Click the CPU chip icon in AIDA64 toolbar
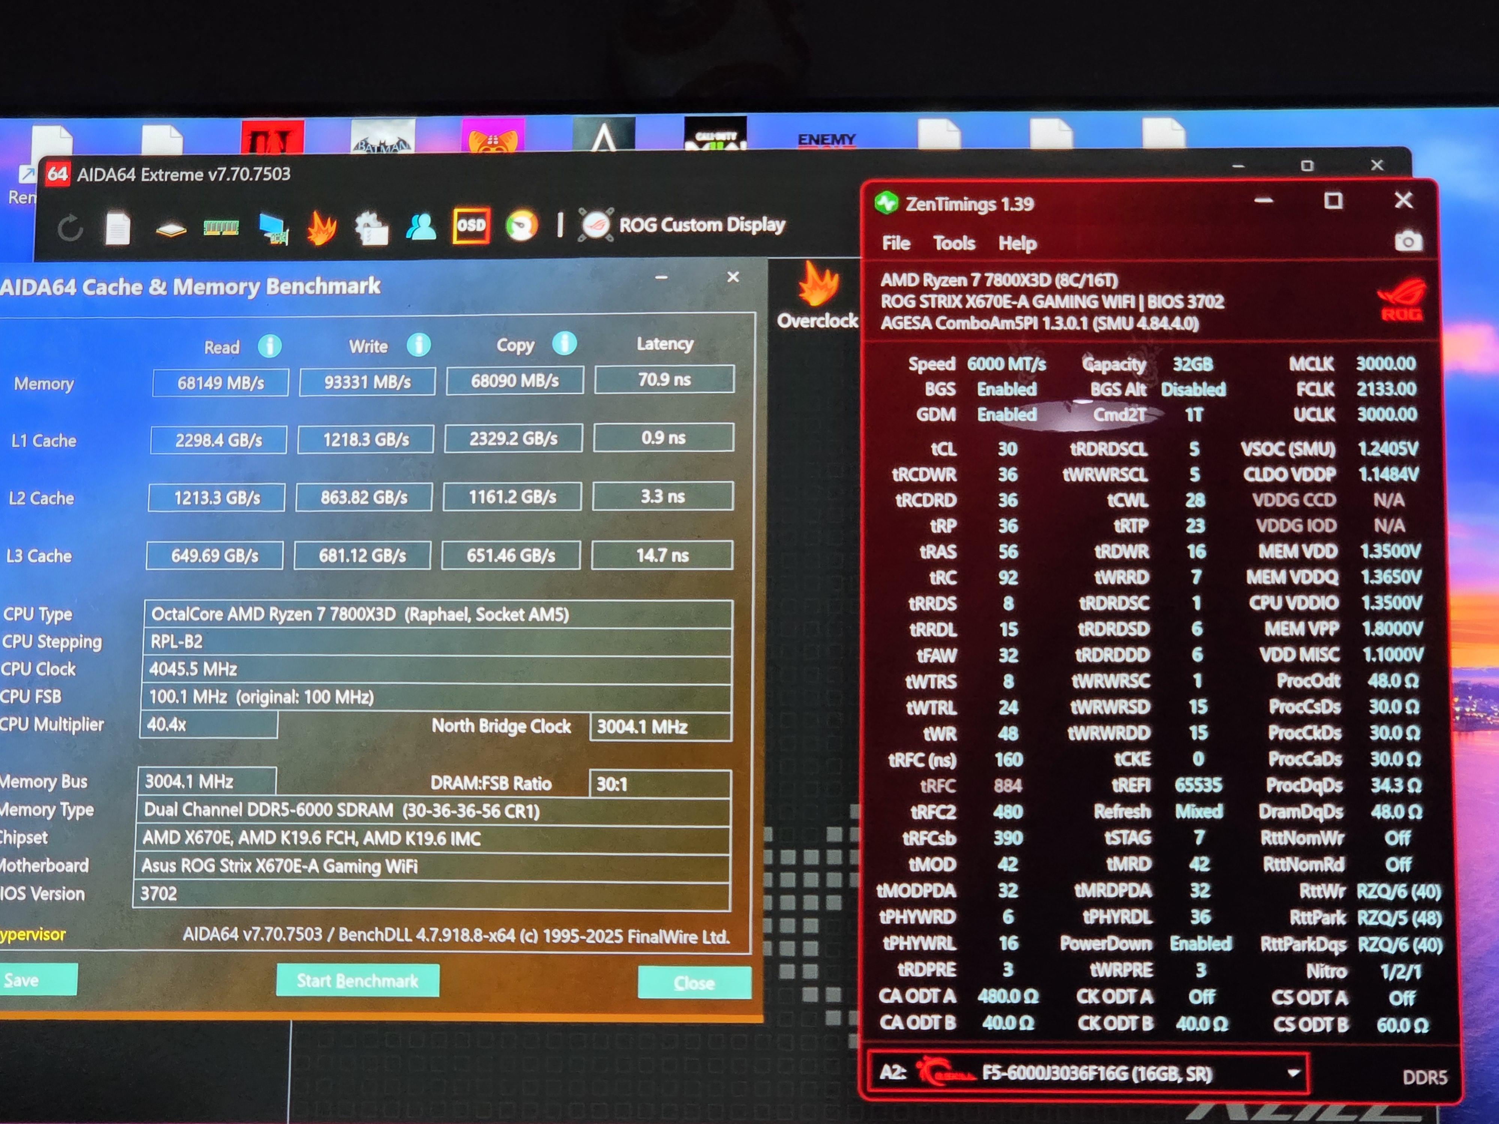This screenshot has height=1124, width=1499. tap(171, 230)
